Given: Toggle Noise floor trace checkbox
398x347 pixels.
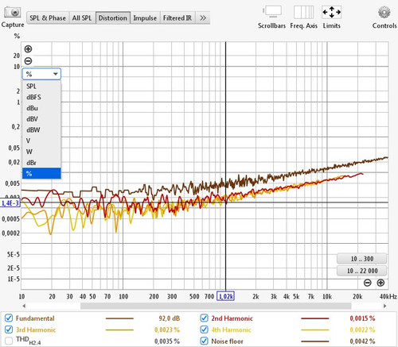Looking at the screenshot, I should (x=204, y=341).
